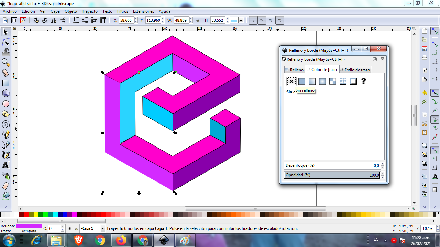The height and width of the screenshot is (247, 440).
Task: Click the Print document icon
Action: pos(425,58)
